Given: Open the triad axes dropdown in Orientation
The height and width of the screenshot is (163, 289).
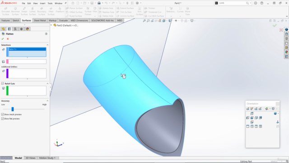Looking at the screenshot, I should pos(270,109).
